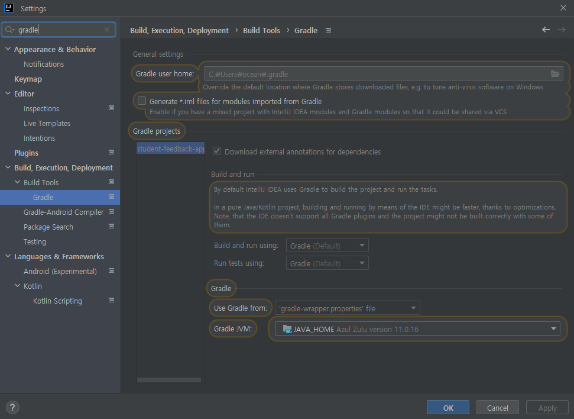This screenshot has height=419, width=574.
Task: Select Notifications in settings tree
Action: click(x=44, y=64)
